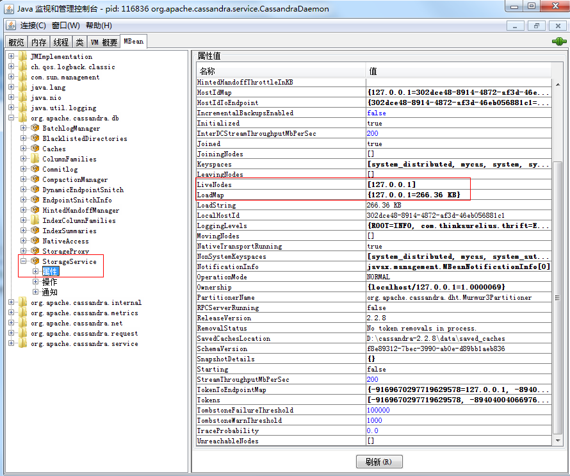Expand the ColumnFamilies node
The width and height of the screenshot is (570, 476).
(24, 158)
